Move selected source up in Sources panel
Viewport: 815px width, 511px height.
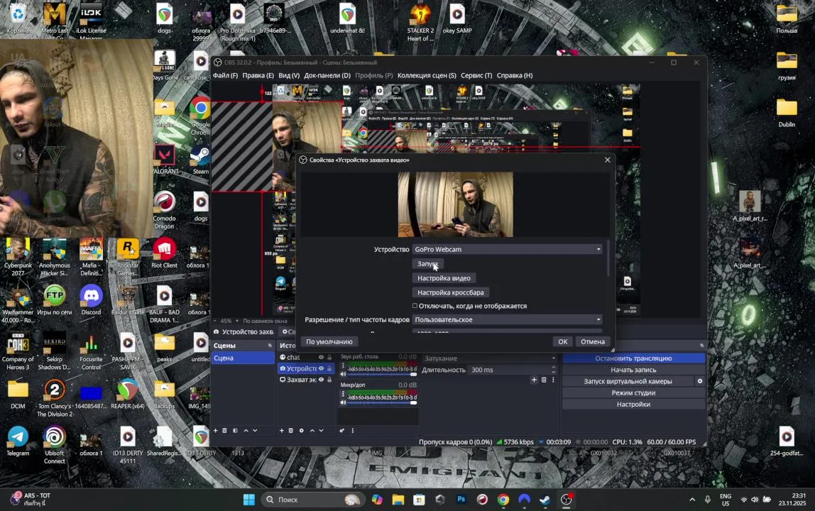tap(312, 430)
